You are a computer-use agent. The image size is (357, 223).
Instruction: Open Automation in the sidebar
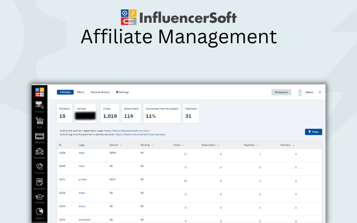39,184
